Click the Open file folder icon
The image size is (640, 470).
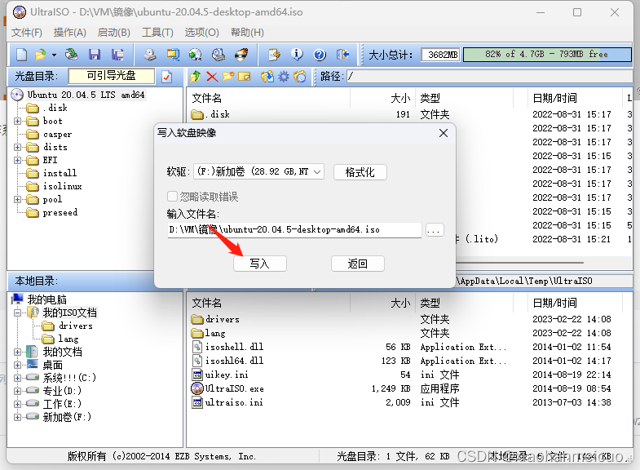click(x=41, y=55)
